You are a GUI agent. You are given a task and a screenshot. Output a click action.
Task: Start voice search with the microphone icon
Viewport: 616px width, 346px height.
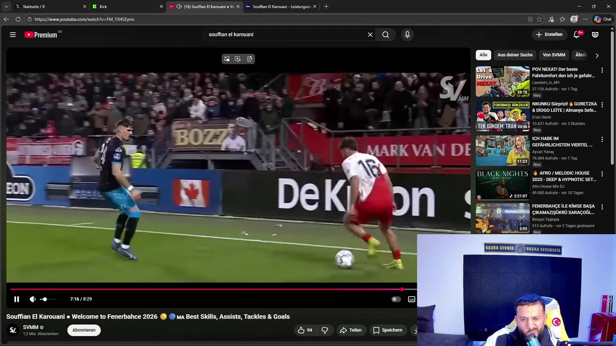pyautogui.click(x=407, y=35)
